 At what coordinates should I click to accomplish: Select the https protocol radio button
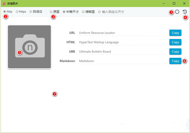pyautogui.click(x=17, y=11)
